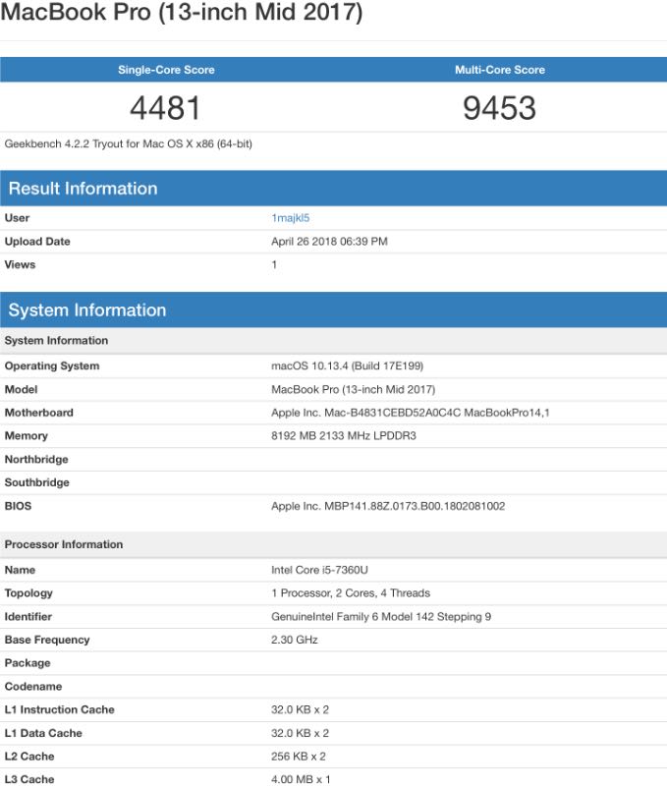Click the Base Frequency value 2.30 GHz
667x786 pixels.
click(295, 640)
